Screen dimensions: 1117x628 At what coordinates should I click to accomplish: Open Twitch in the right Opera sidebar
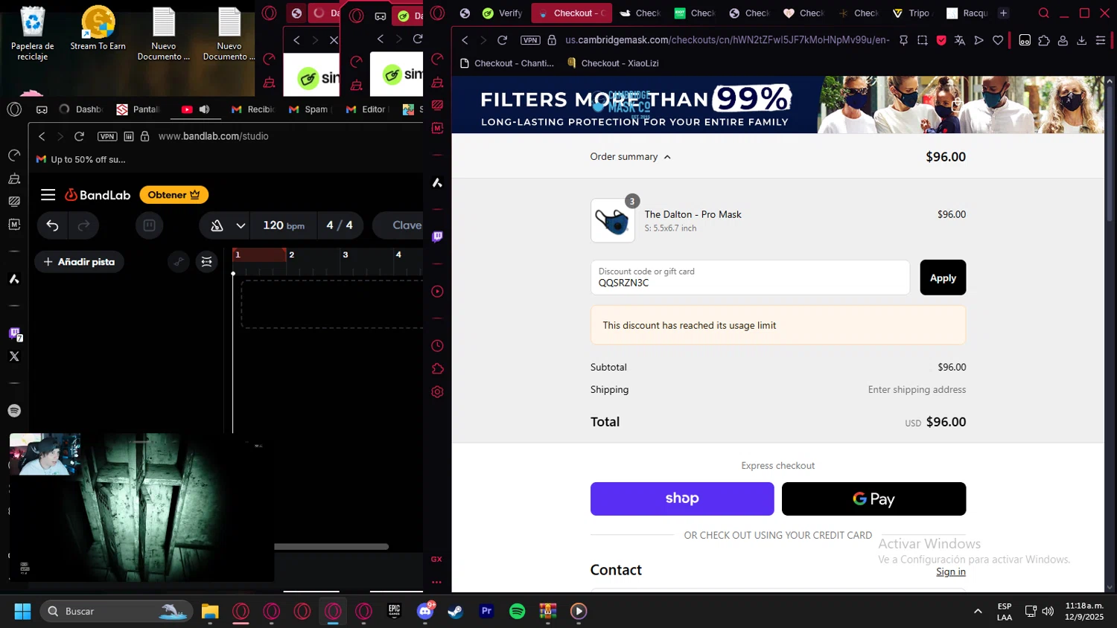[x=437, y=237]
